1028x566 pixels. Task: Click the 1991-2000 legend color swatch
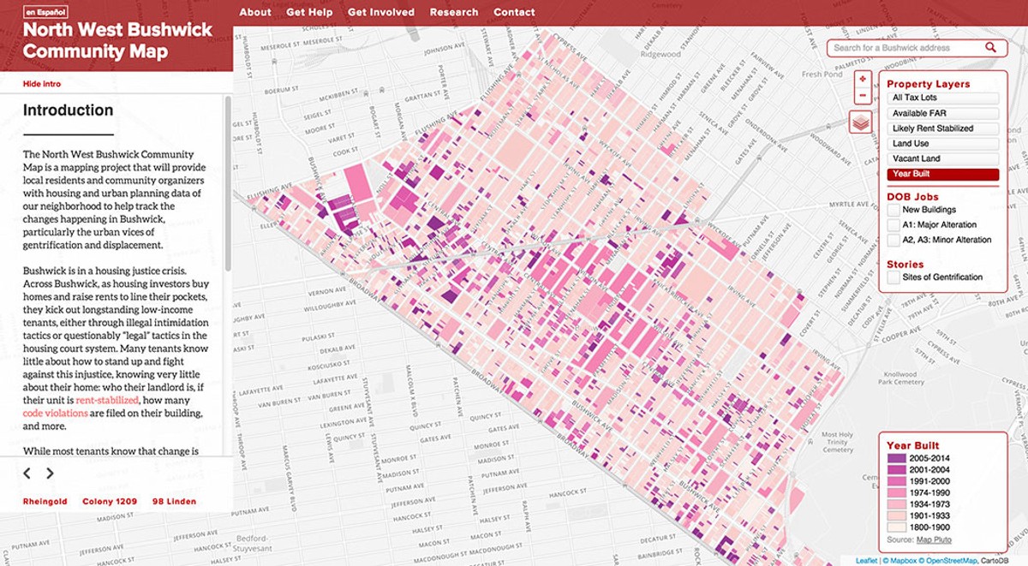coord(895,482)
